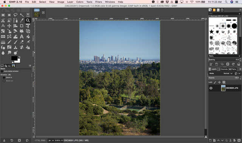Select the Paths tool
The height and width of the screenshot is (143, 242).
click(16, 20)
